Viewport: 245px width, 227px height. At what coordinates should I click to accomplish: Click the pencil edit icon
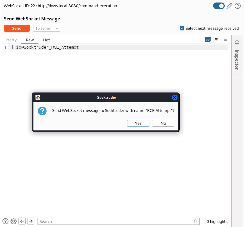(229, 6)
